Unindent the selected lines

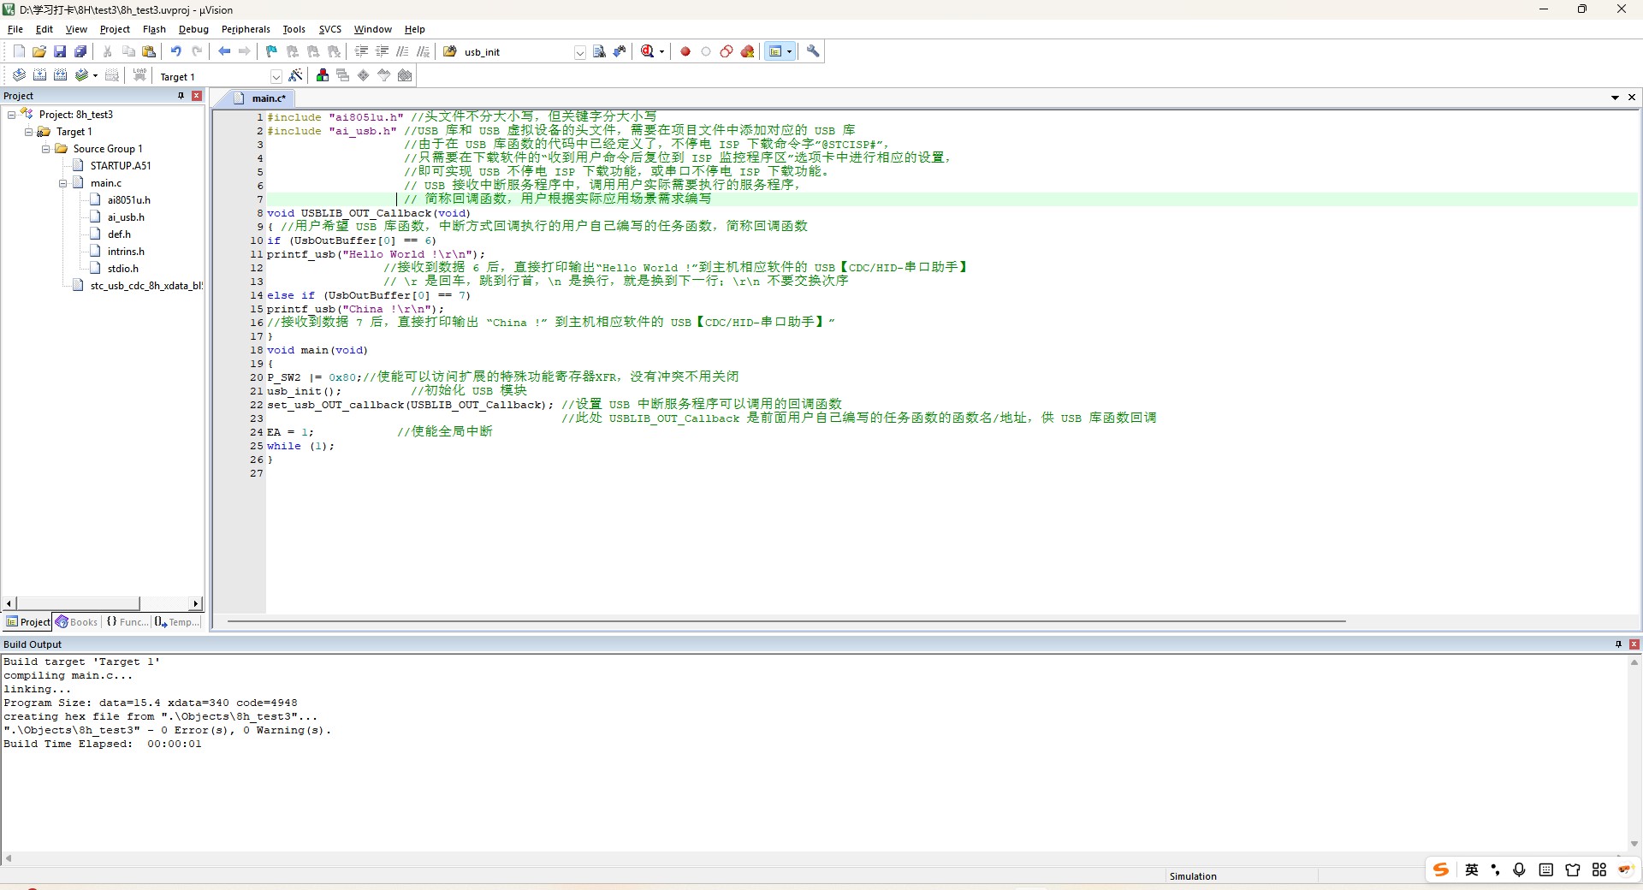tap(382, 51)
